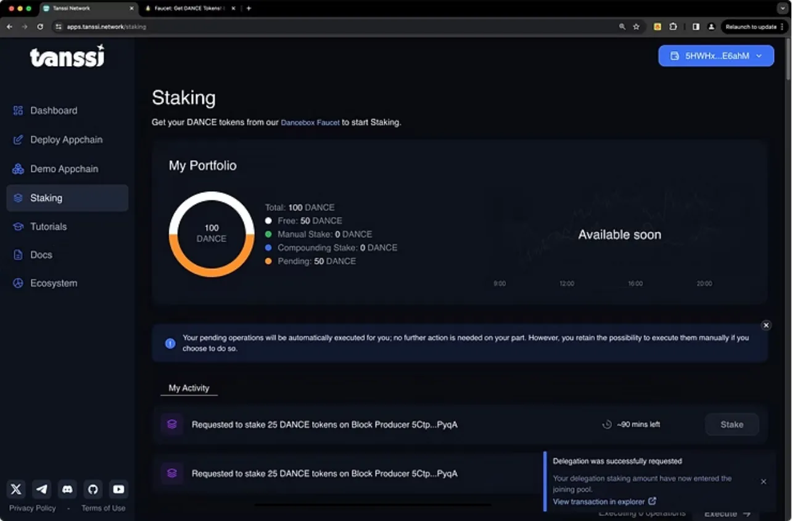This screenshot has width=792, height=521.
Task: Open the Dashboard section in the sidebar
Action: coord(54,110)
